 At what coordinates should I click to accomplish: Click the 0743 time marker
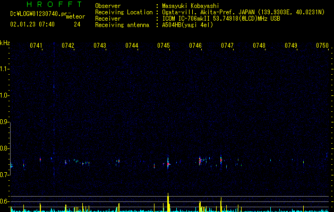point(100,46)
